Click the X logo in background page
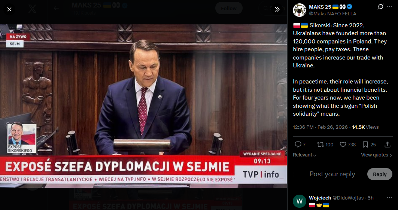This screenshot has width=398, height=210. click(x=33, y=9)
